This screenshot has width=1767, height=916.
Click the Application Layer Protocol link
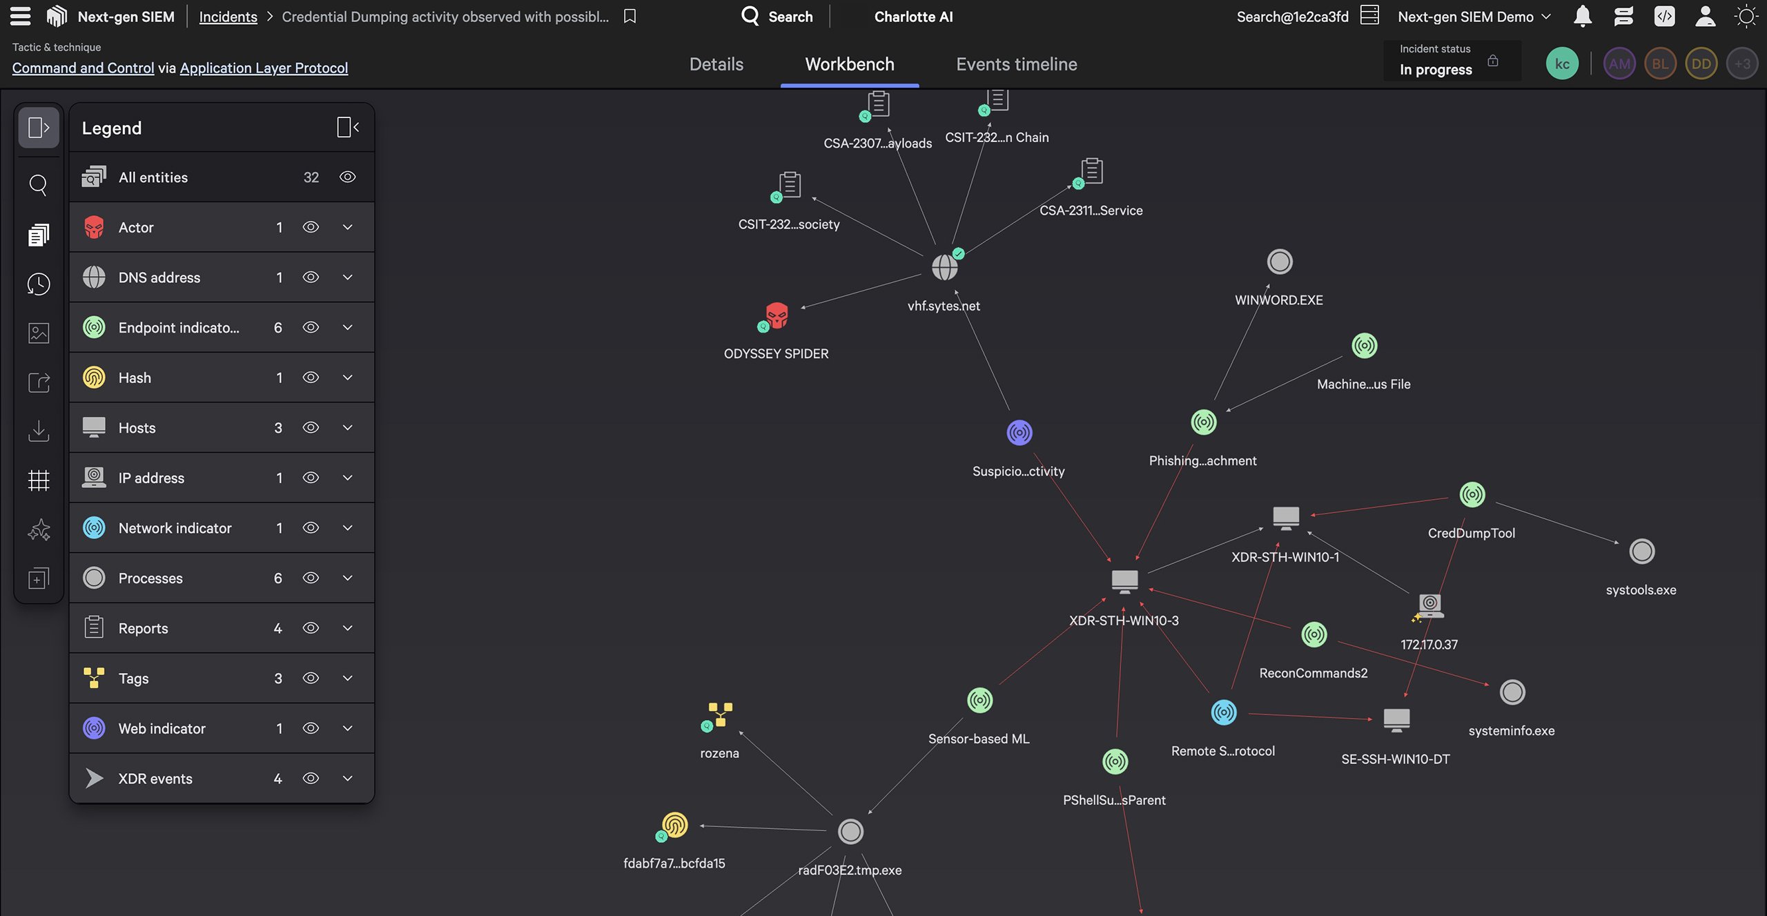(264, 68)
